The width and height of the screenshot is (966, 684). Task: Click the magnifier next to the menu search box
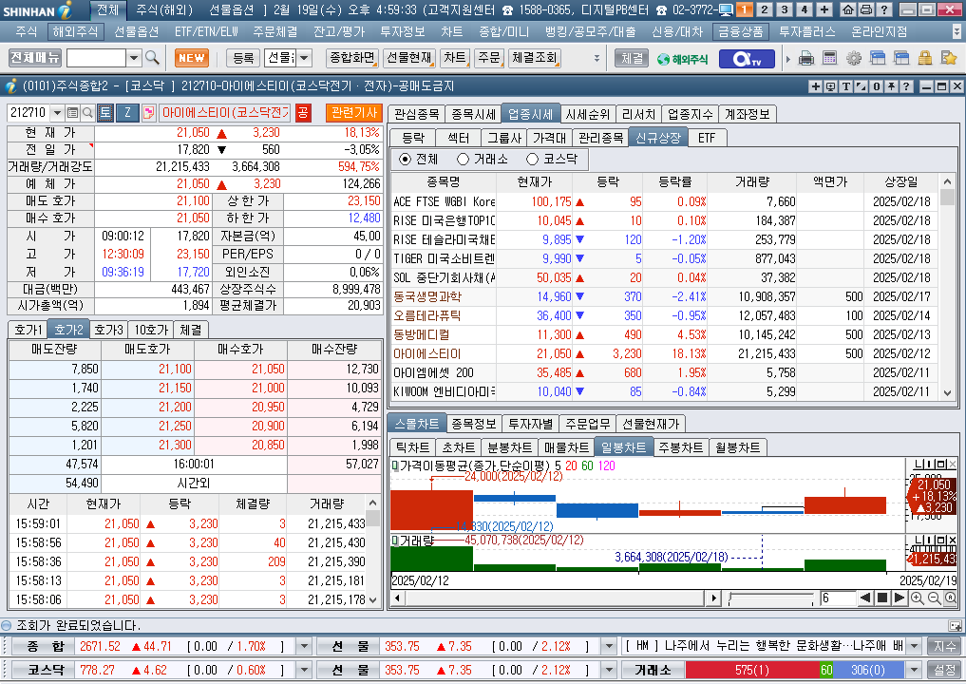[x=152, y=58]
